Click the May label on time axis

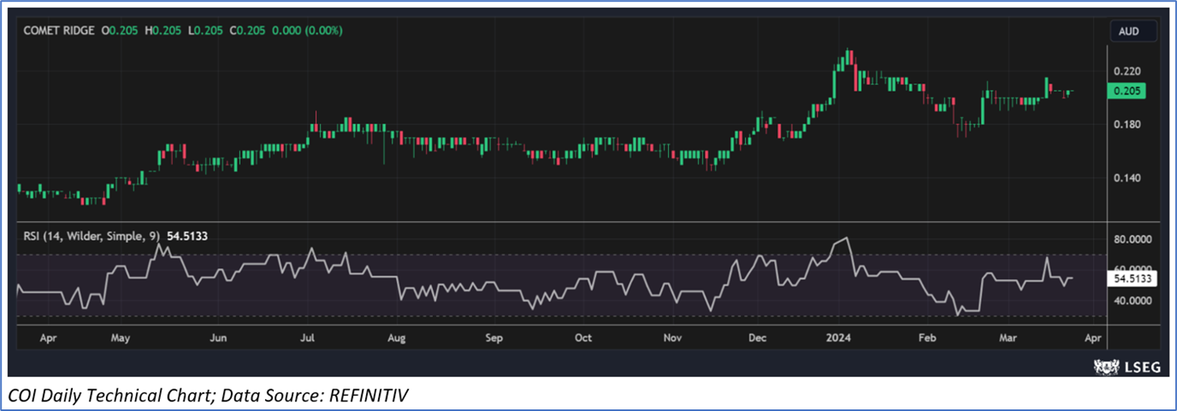tap(121, 338)
